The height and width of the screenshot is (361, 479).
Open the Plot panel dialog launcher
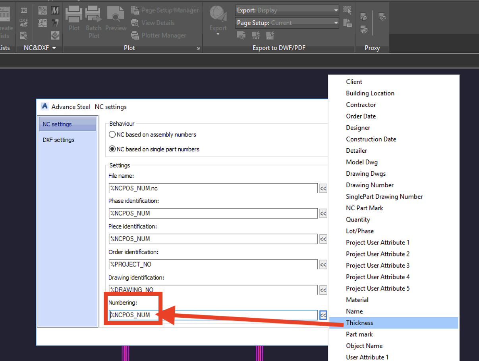(198, 48)
